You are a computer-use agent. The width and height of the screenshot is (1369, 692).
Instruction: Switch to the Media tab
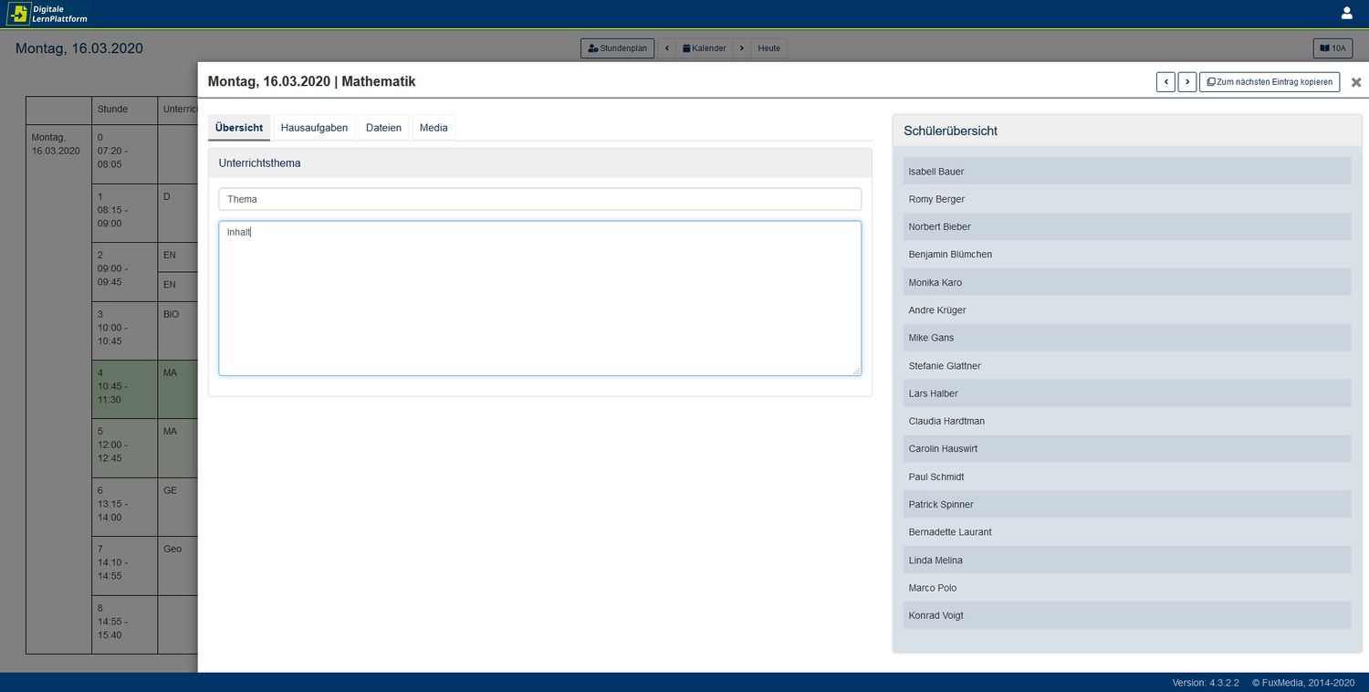(x=434, y=128)
